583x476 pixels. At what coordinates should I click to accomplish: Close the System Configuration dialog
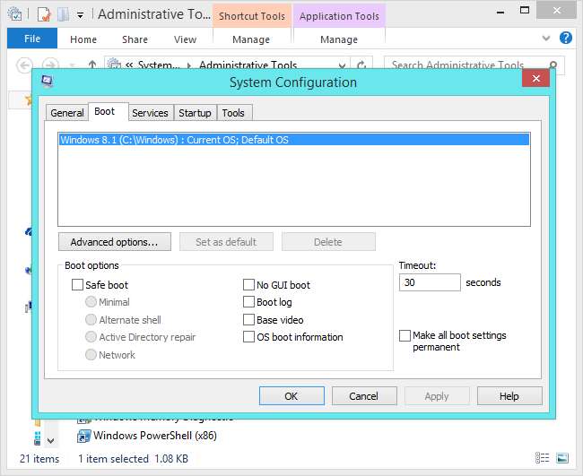pos(535,78)
